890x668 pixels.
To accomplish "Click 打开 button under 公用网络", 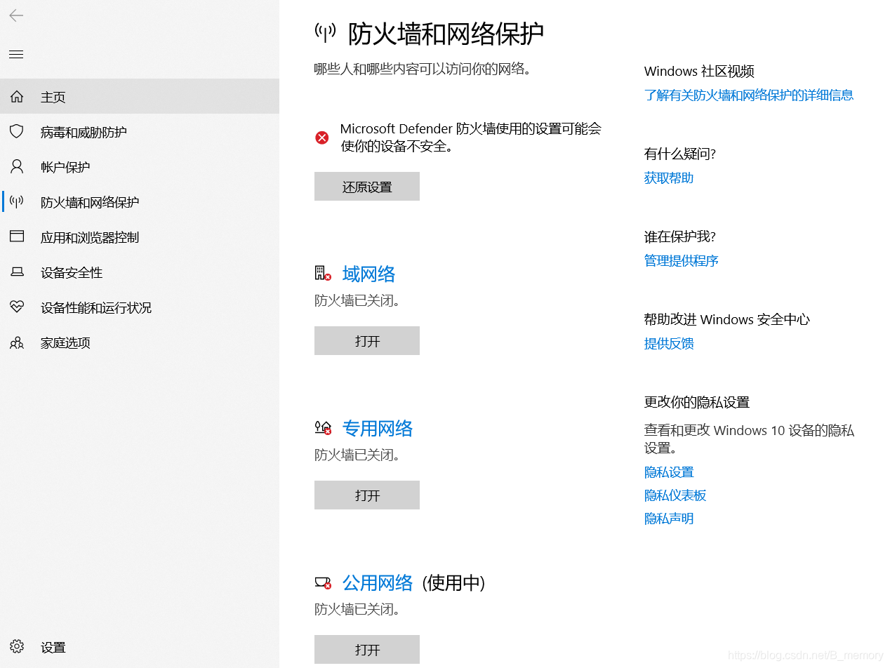I will (x=367, y=650).
